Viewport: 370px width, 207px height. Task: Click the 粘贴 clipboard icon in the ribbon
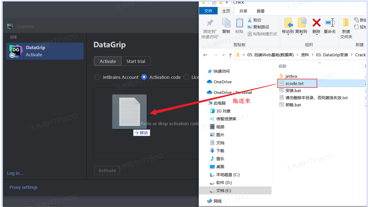(239, 23)
